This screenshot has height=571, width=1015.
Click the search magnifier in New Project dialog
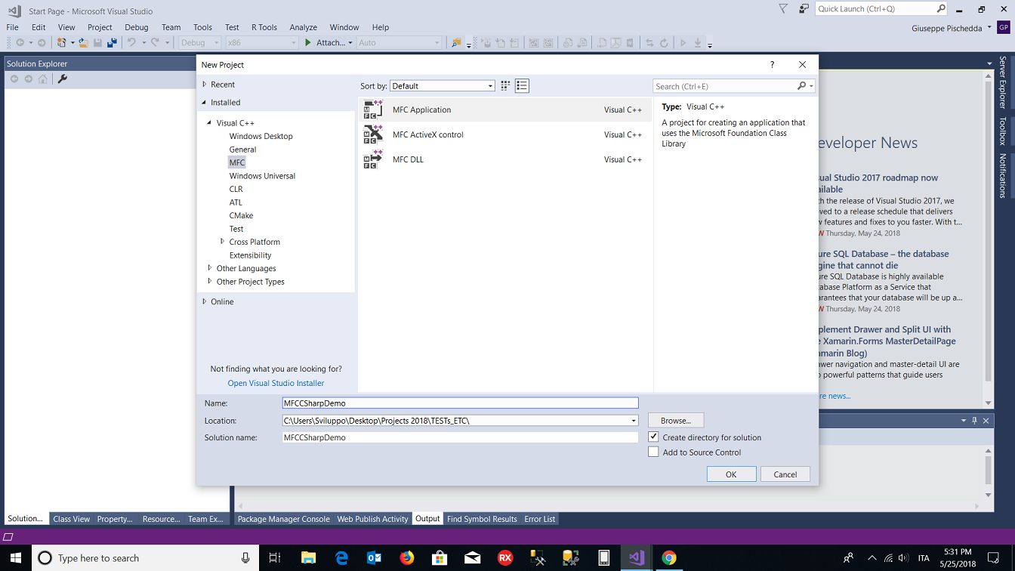(x=802, y=86)
